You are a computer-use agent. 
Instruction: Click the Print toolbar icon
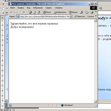(x=92, y=12)
